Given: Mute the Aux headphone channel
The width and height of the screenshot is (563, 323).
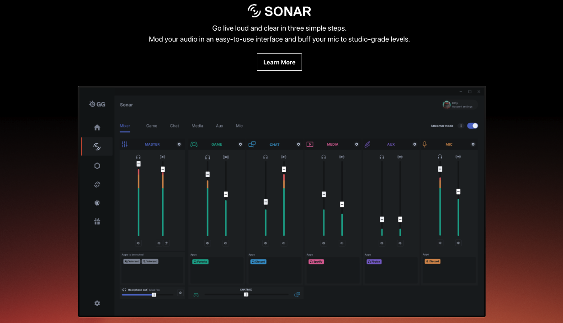Looking at the screenshot, I should pos(382,243).
